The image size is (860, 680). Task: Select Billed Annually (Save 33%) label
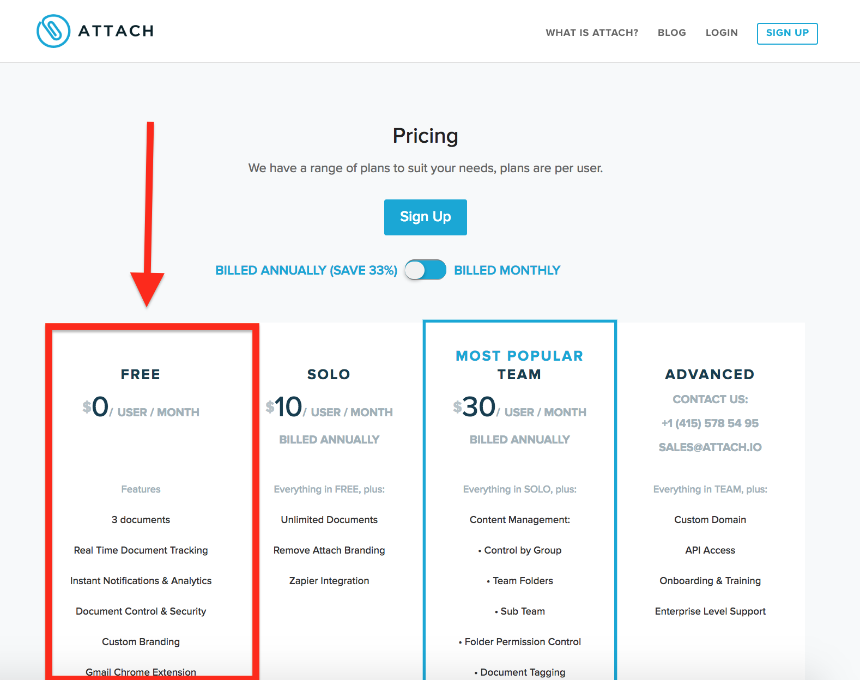click(x=306, y=270)
